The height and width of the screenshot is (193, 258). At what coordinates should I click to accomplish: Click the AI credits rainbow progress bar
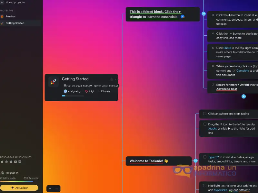(x=16, y=181)
